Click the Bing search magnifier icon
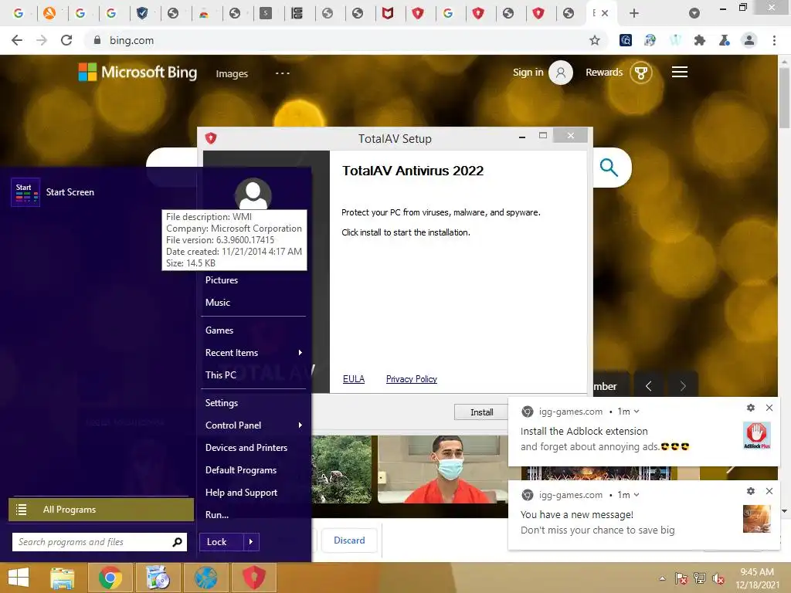Screen dimensions: 791x593 [x=609, y=167]
